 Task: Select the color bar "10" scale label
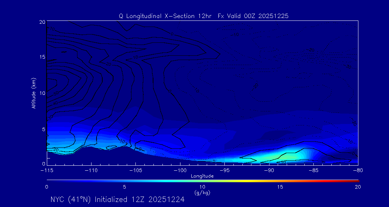[202, 187]
